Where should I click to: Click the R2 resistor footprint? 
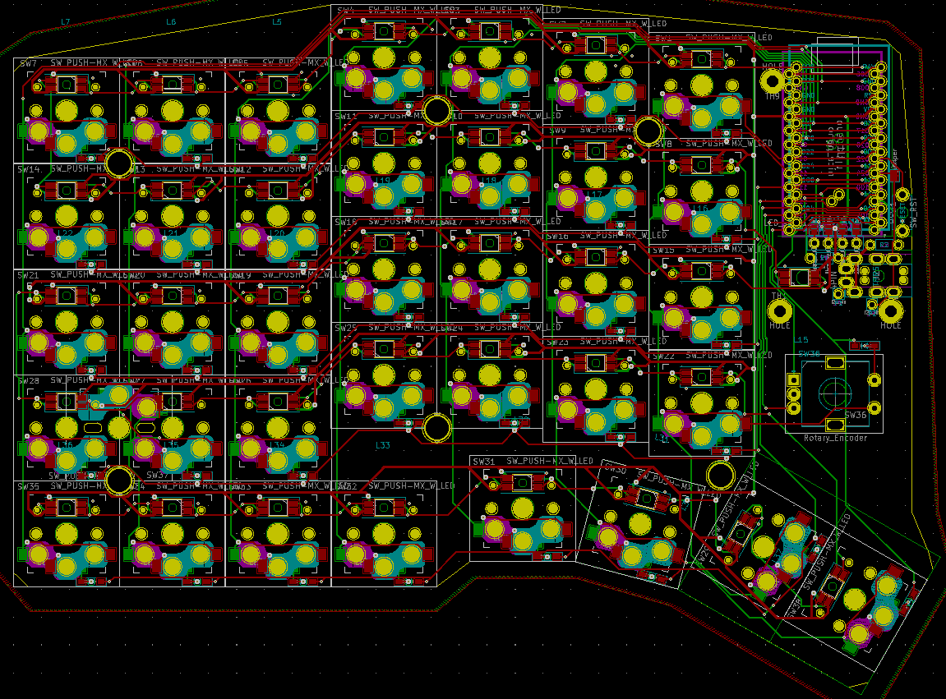(x=884, y=243)
